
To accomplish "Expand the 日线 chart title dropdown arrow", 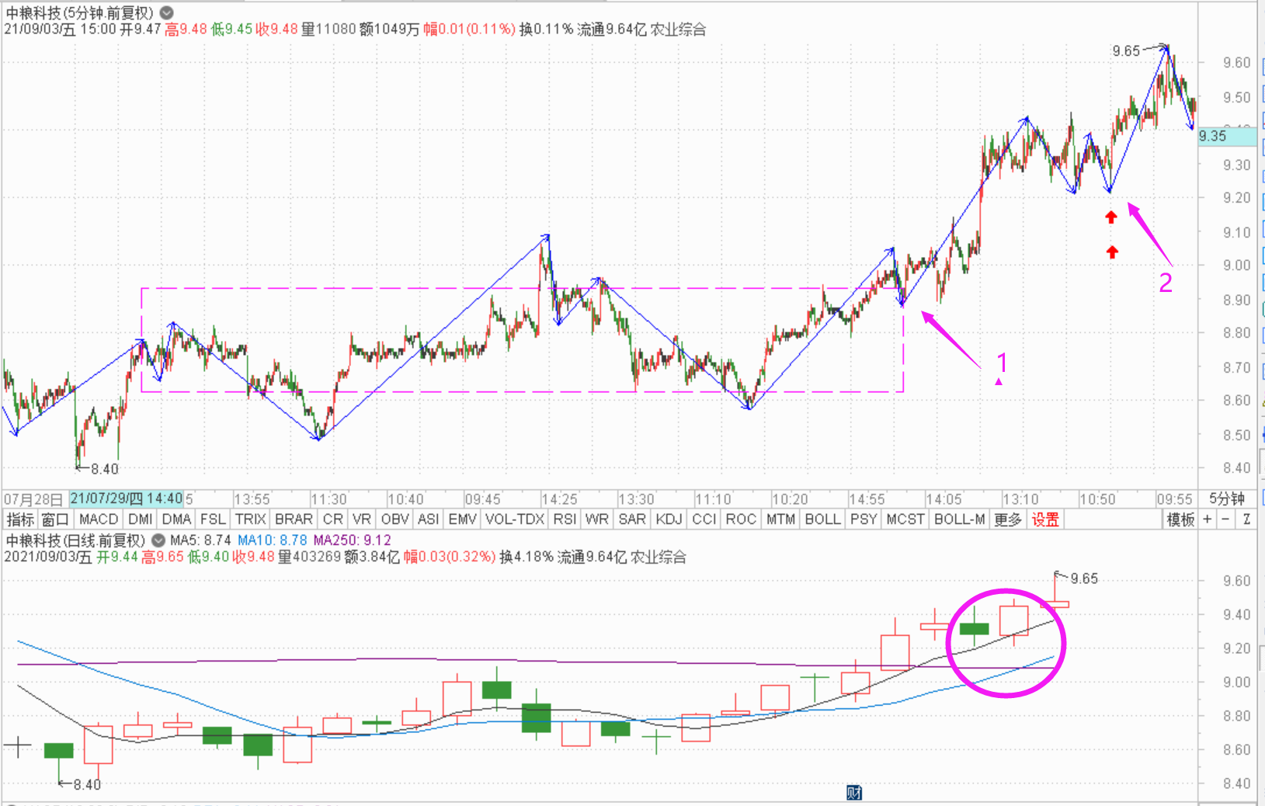I will (158, 540).
